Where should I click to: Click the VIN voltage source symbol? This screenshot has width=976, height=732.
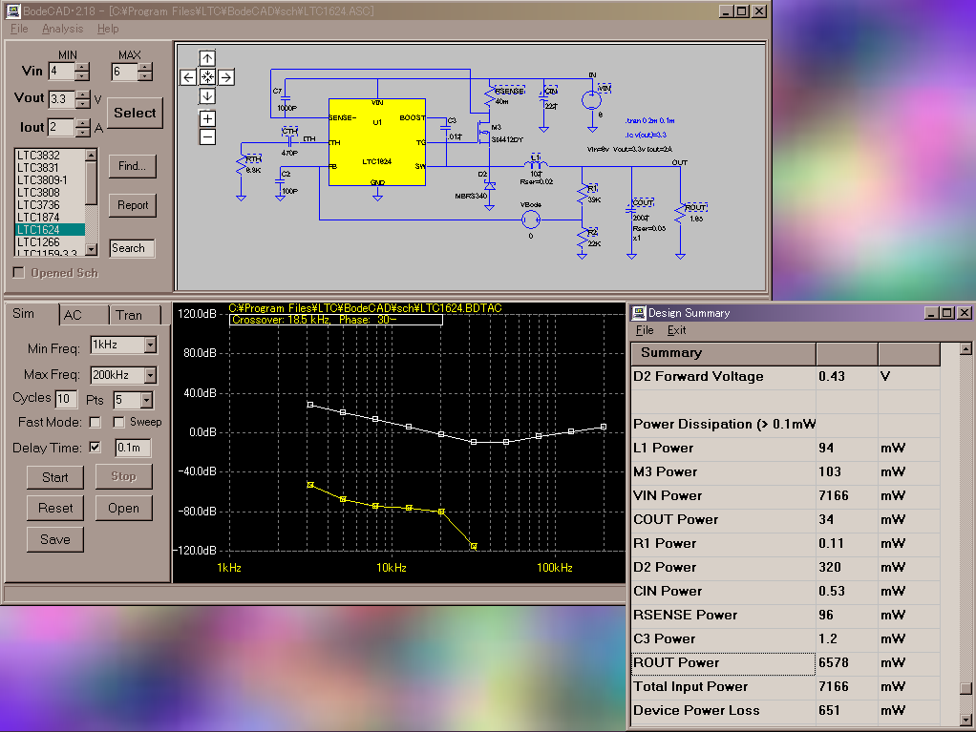pos(592,100)
